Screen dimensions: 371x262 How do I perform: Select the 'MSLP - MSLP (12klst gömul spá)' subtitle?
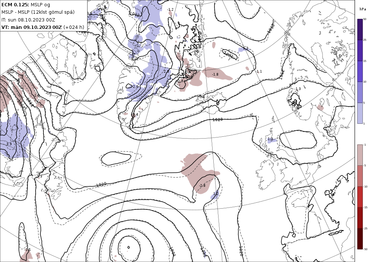(38, 12)
